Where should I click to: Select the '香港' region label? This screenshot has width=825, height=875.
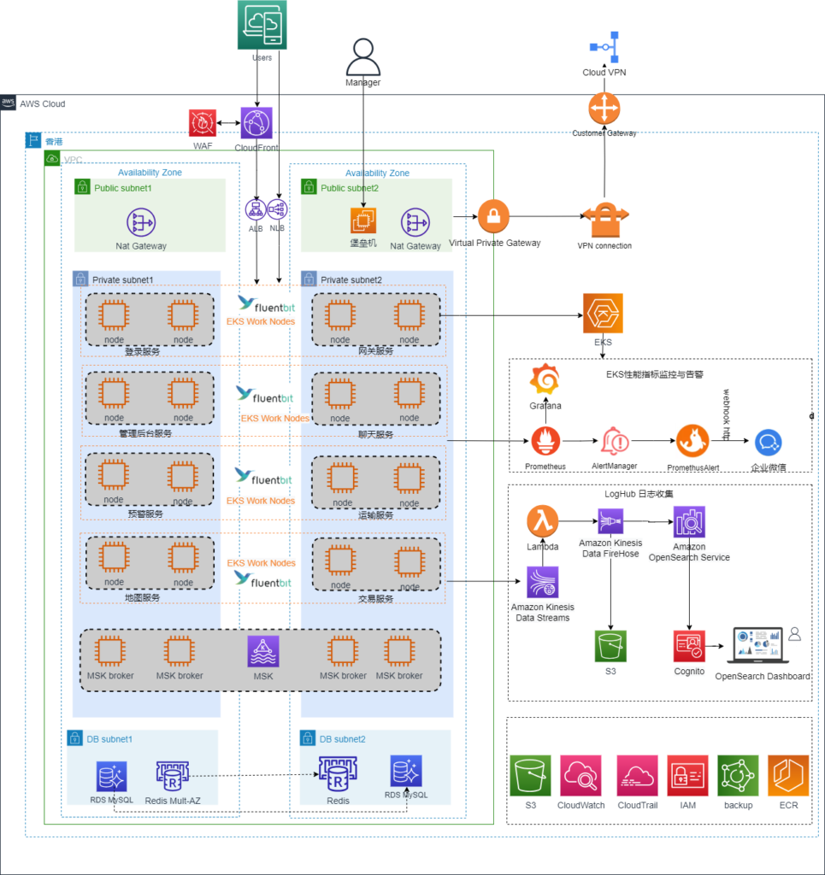pyautogui.click(x=54, y=142)
